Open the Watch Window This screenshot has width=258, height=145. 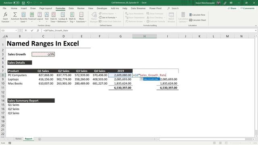click(x=171, y=17)
